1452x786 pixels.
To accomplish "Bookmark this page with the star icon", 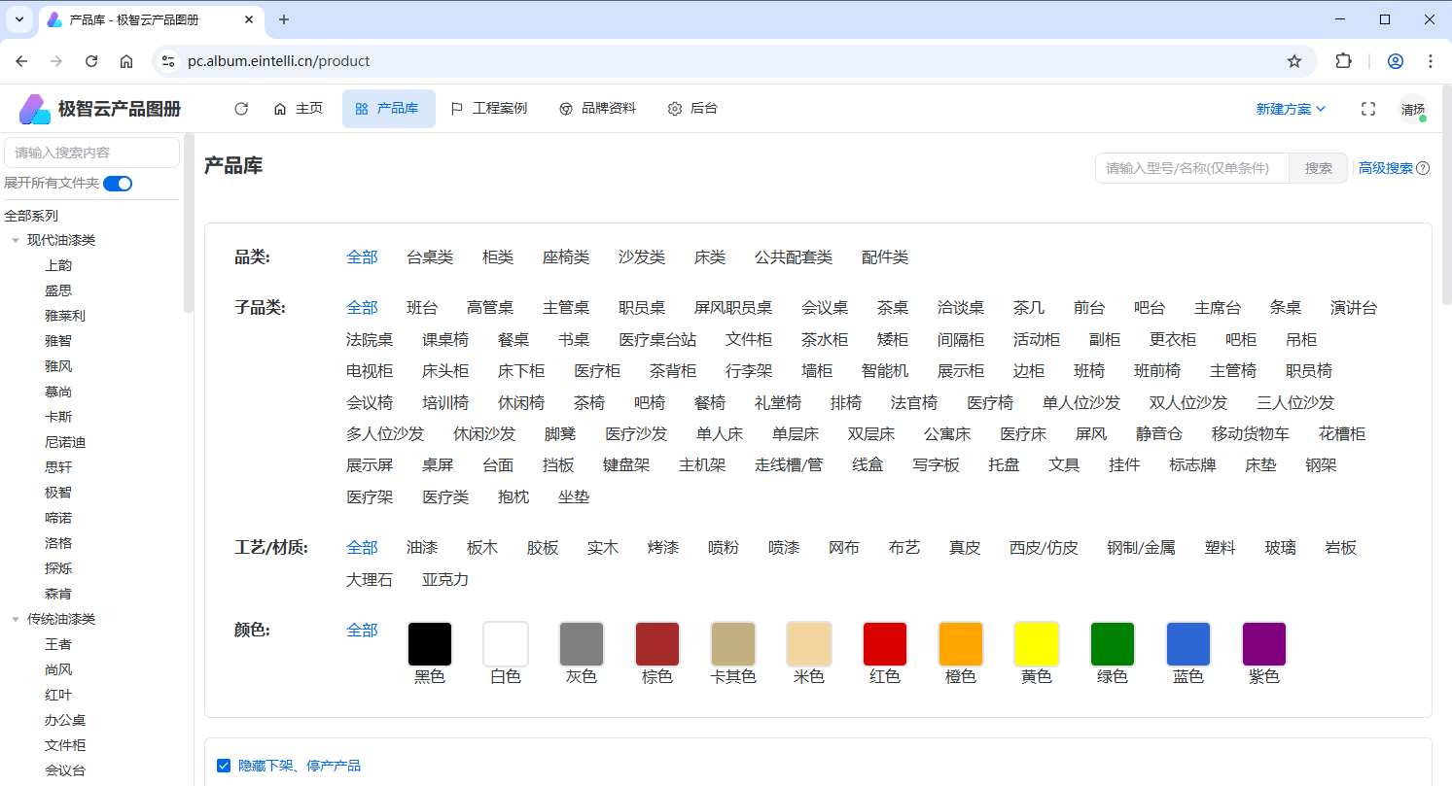I will [x=1294, y=61].
